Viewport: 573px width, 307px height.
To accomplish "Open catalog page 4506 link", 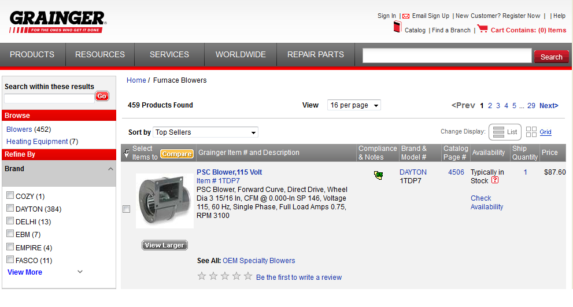I will coord(456,172).
